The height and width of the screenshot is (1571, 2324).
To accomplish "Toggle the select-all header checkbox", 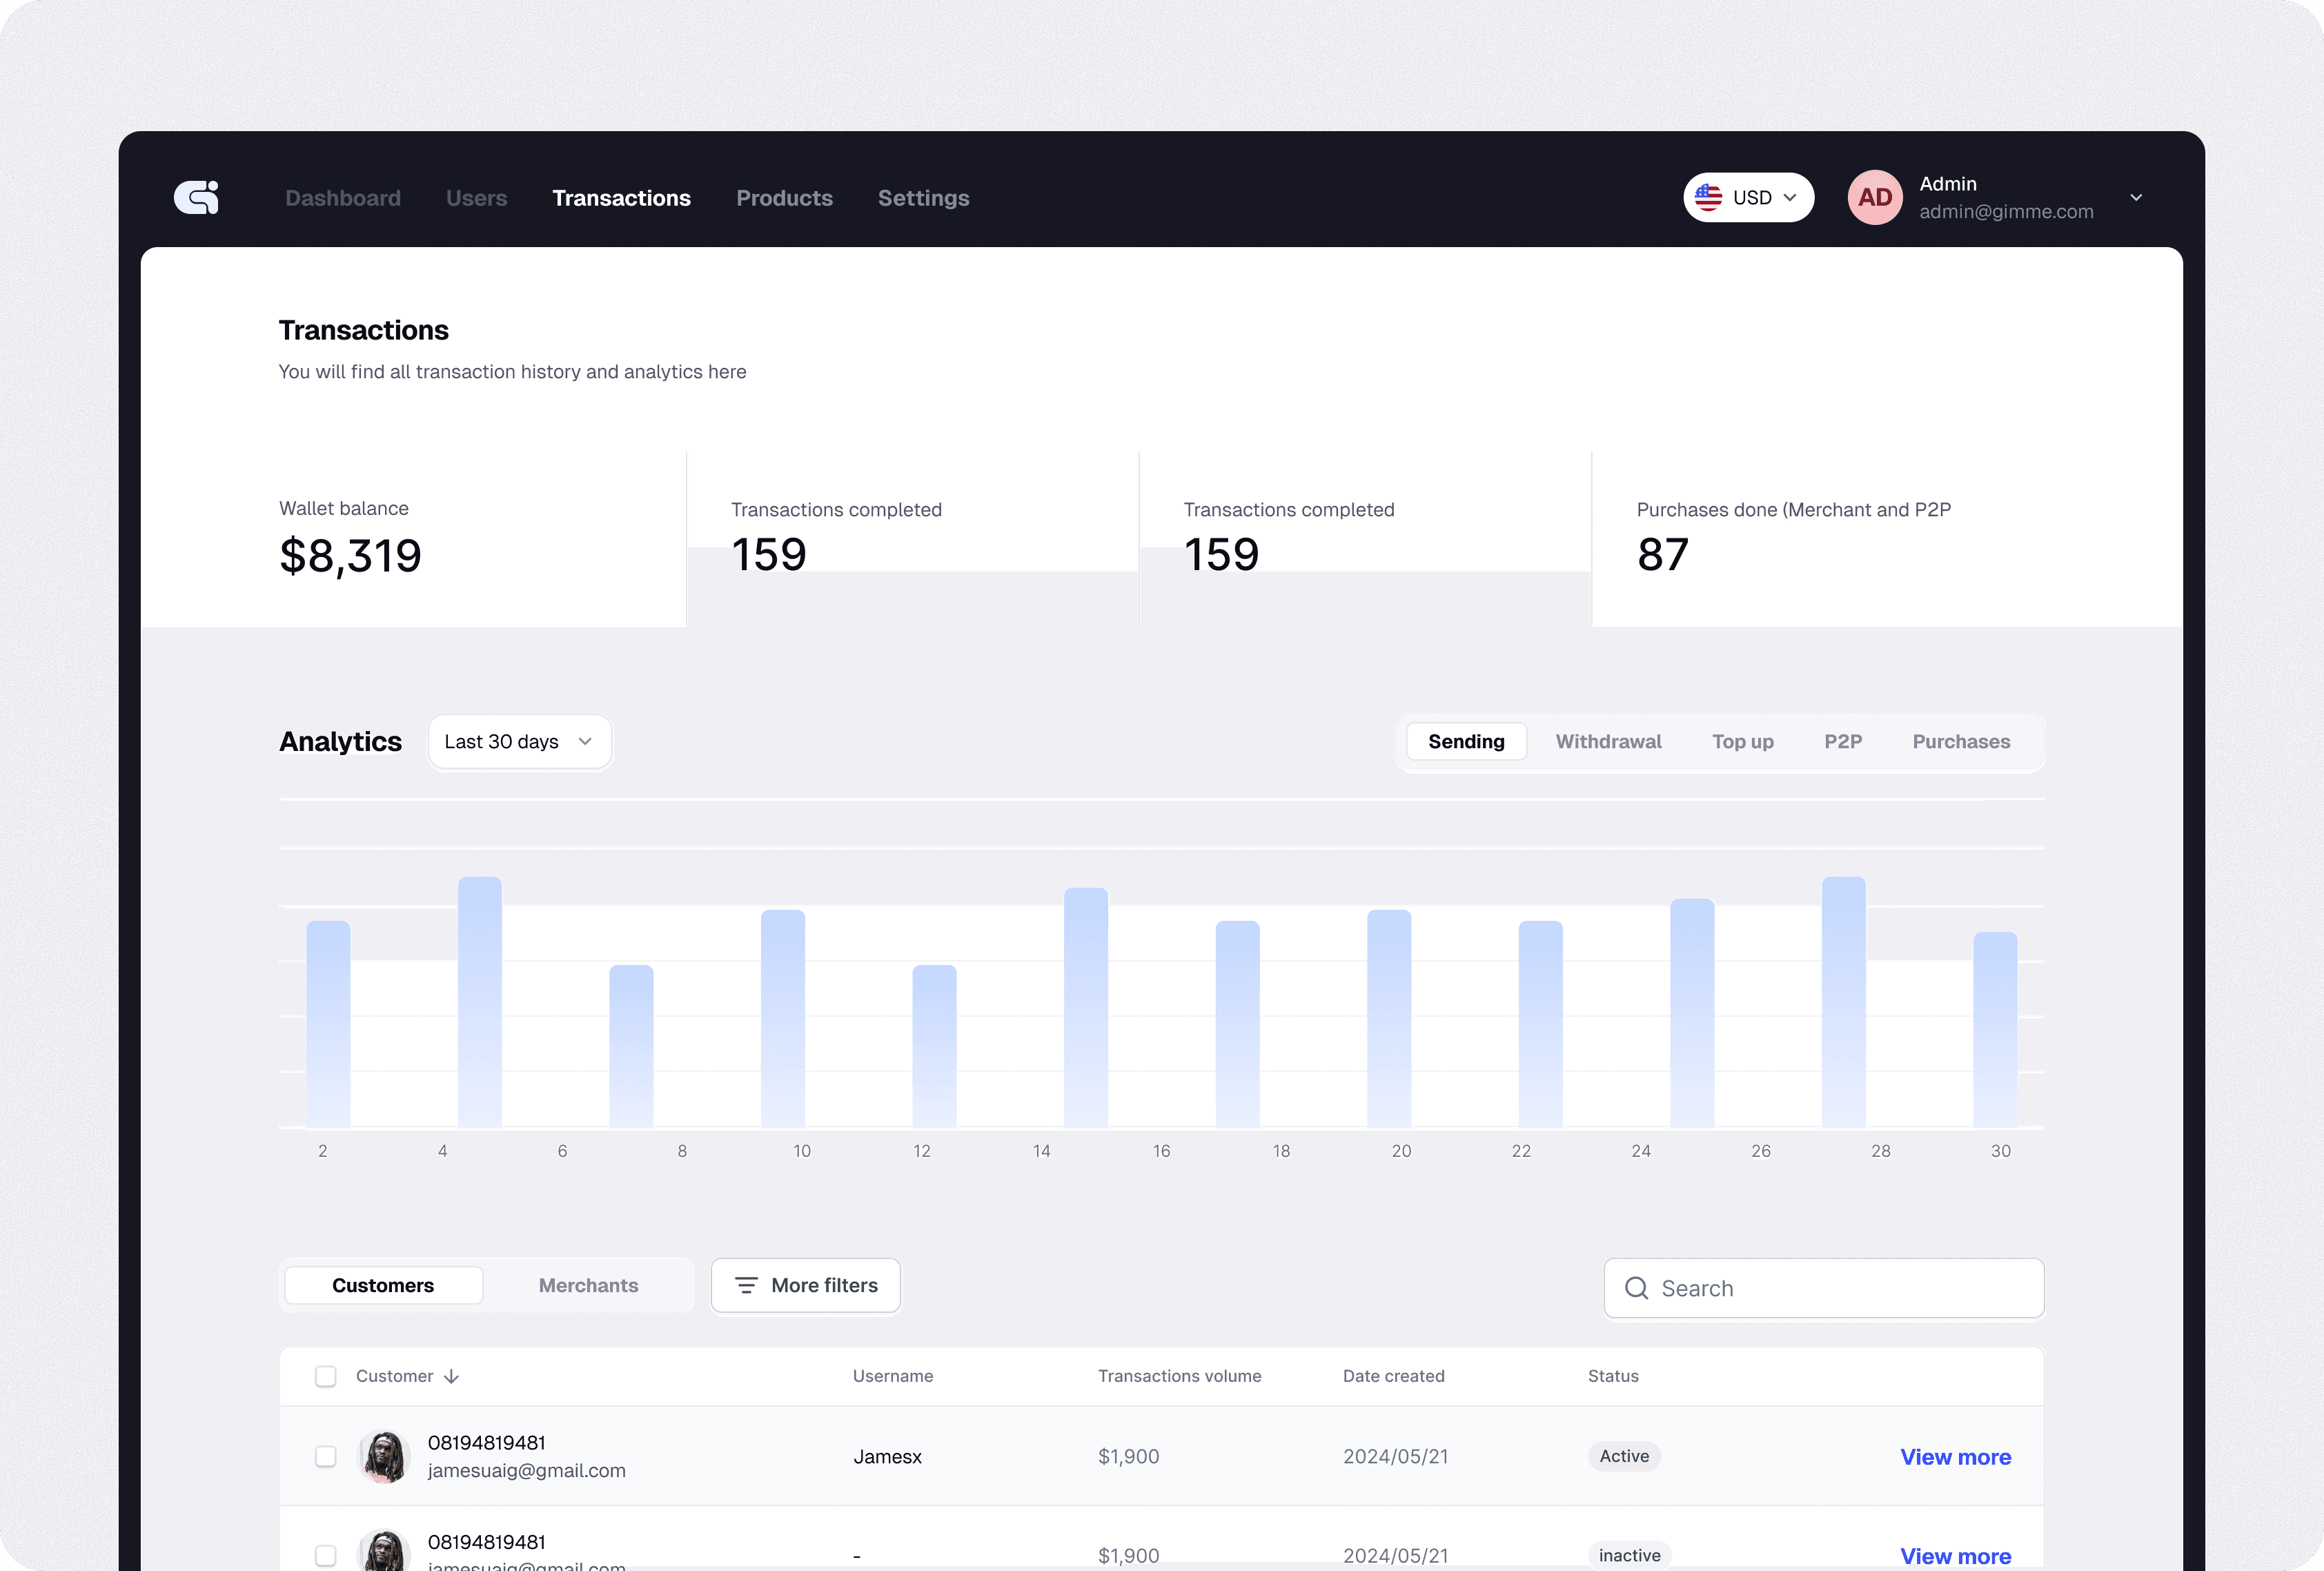I will (x=325, y=1377).
